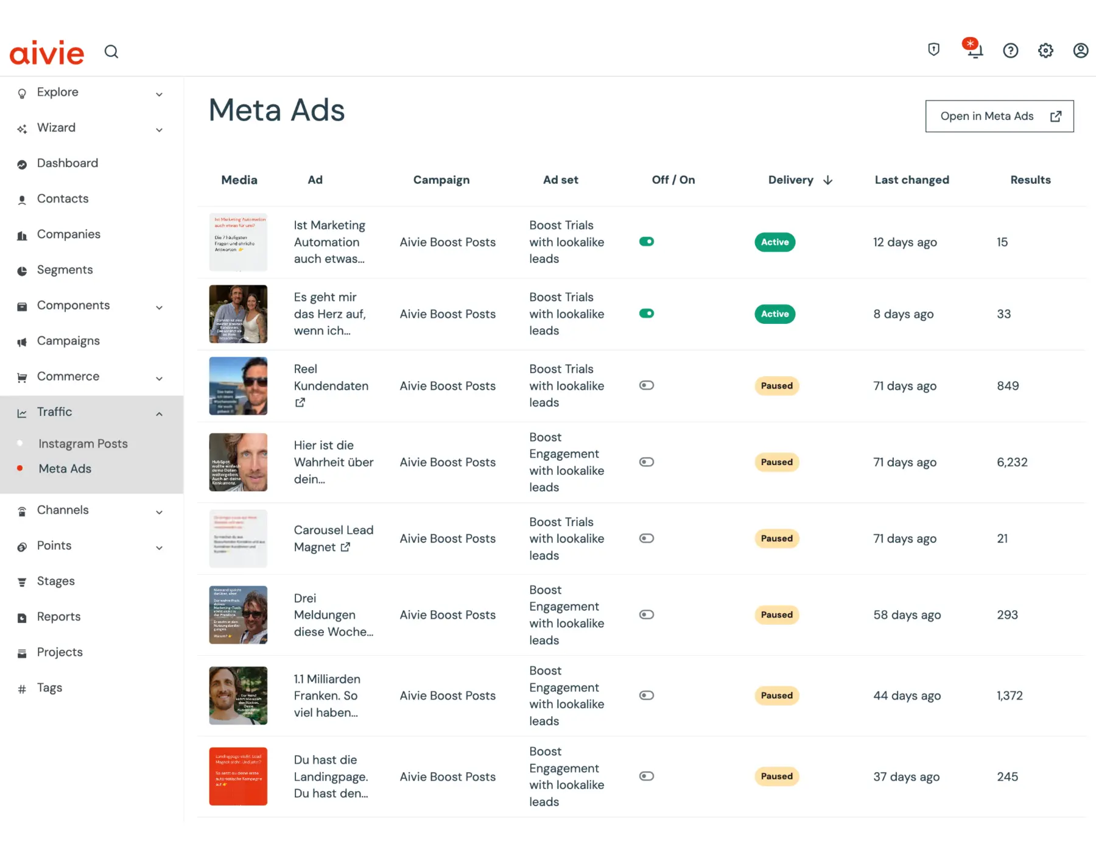
Task: Expand the Commerce menu chevron
Action: (x=159, y=379)
